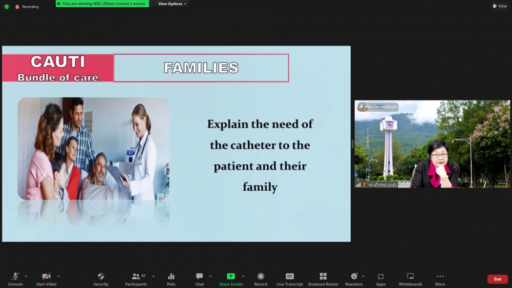Expand video options arrow beside Start Video
Image resolution: width=512 pixels, height=288 pixels.
[58, 276]
